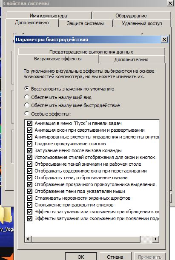The width and height of the screenshot is (175, 260).
Task: Close the 'Свойства системы' window
Action: 170,3
